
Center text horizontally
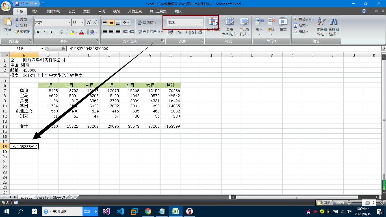pyautogui.click(x=111, y=32)
